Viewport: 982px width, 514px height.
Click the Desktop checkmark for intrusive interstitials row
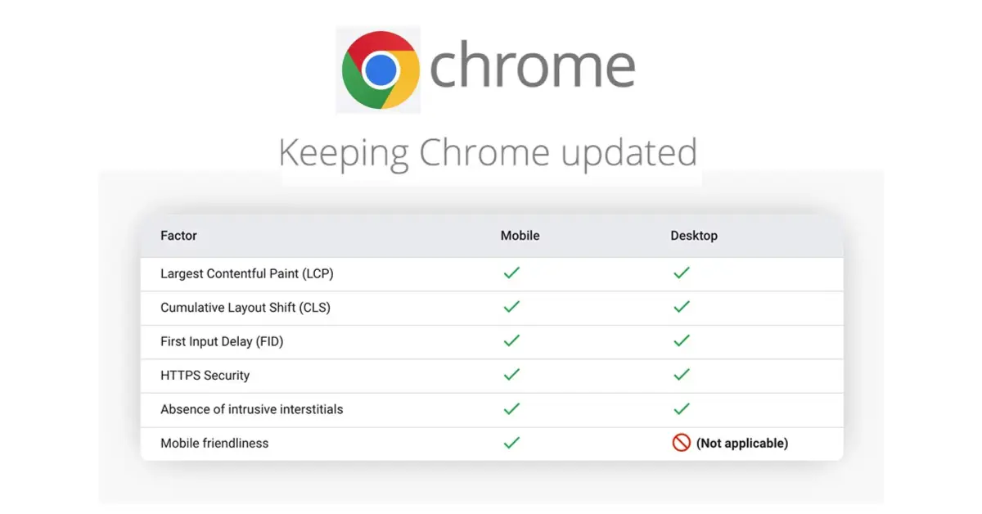(682, 408)
